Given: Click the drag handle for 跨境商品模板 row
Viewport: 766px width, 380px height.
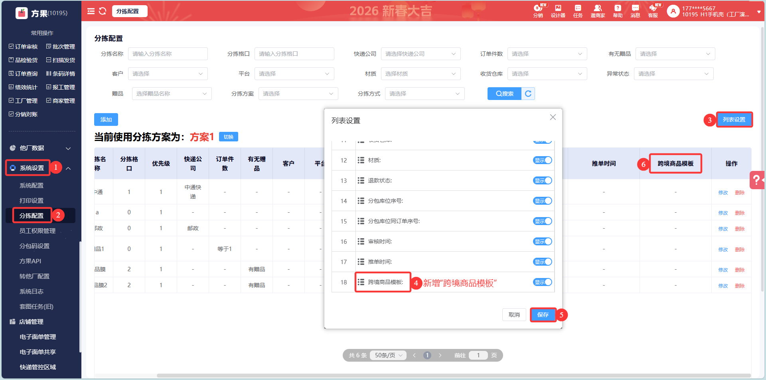Looking at the screenshot, I should (x=361, y=282).
